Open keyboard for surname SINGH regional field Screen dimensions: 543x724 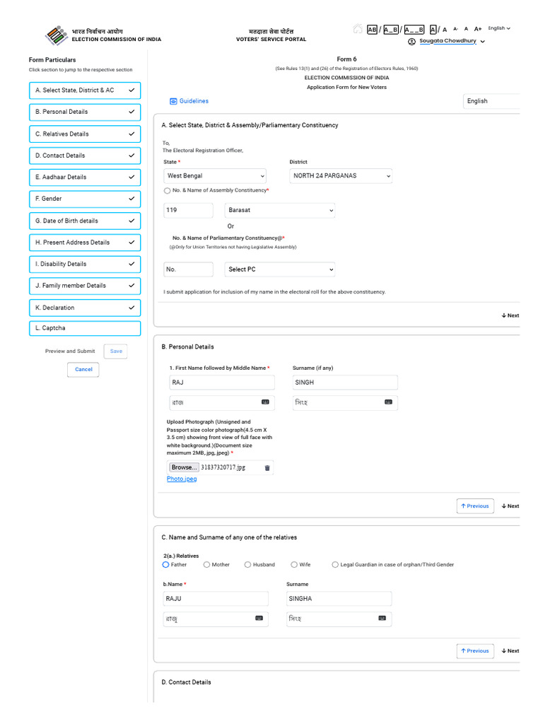[x=388, y=402]
